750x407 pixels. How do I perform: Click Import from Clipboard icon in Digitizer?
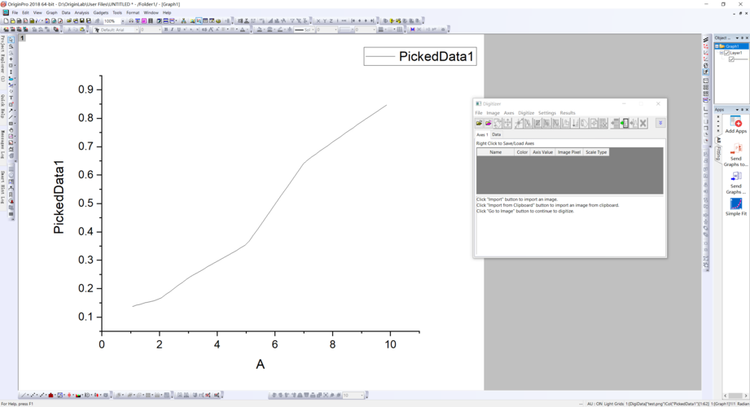click(489, 123)
